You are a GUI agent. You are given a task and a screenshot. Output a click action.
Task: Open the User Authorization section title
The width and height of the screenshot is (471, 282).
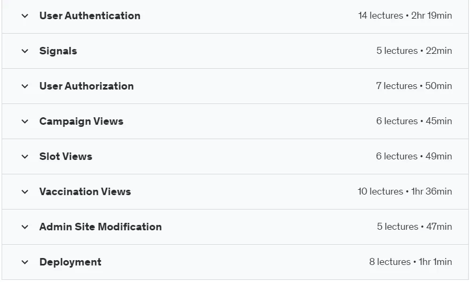(87, 86)
